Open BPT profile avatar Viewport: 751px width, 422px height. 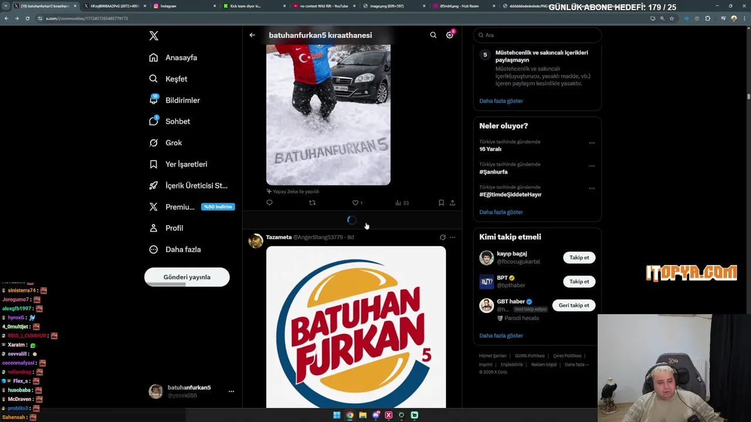486,282
